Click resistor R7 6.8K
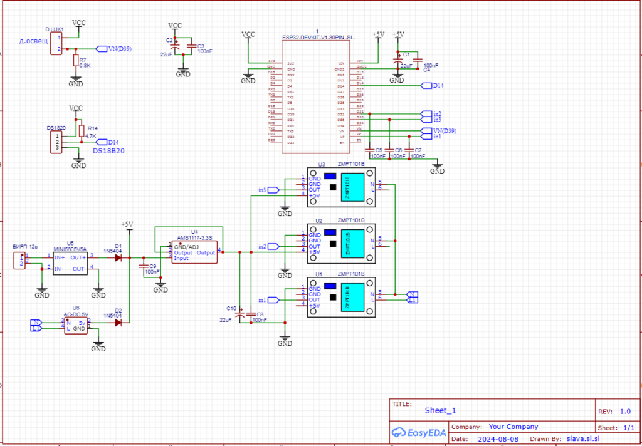This screenshot has height=446, width=642. pos(76,61)
